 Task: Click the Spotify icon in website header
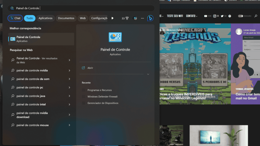[x=230, y=16]
